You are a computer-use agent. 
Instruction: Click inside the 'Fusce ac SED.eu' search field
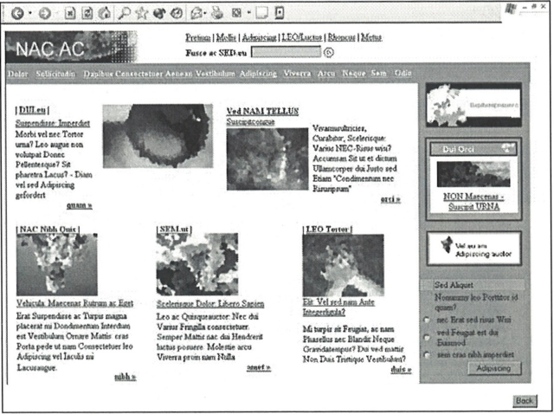(x=287, y=53)
